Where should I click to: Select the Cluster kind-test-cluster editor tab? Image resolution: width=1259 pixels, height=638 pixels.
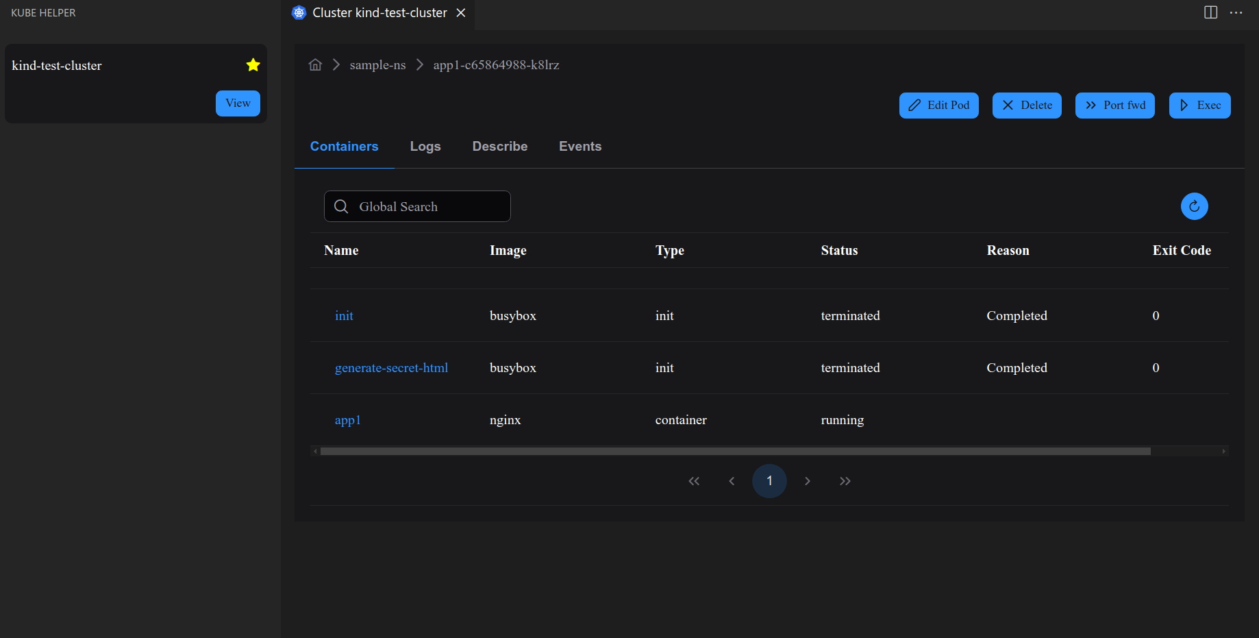click(377, 13)
